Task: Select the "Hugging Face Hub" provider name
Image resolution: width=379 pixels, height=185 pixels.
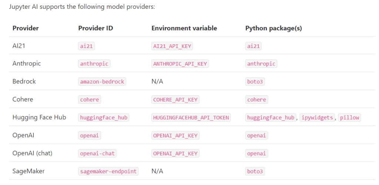Action: tap(39, 117)
